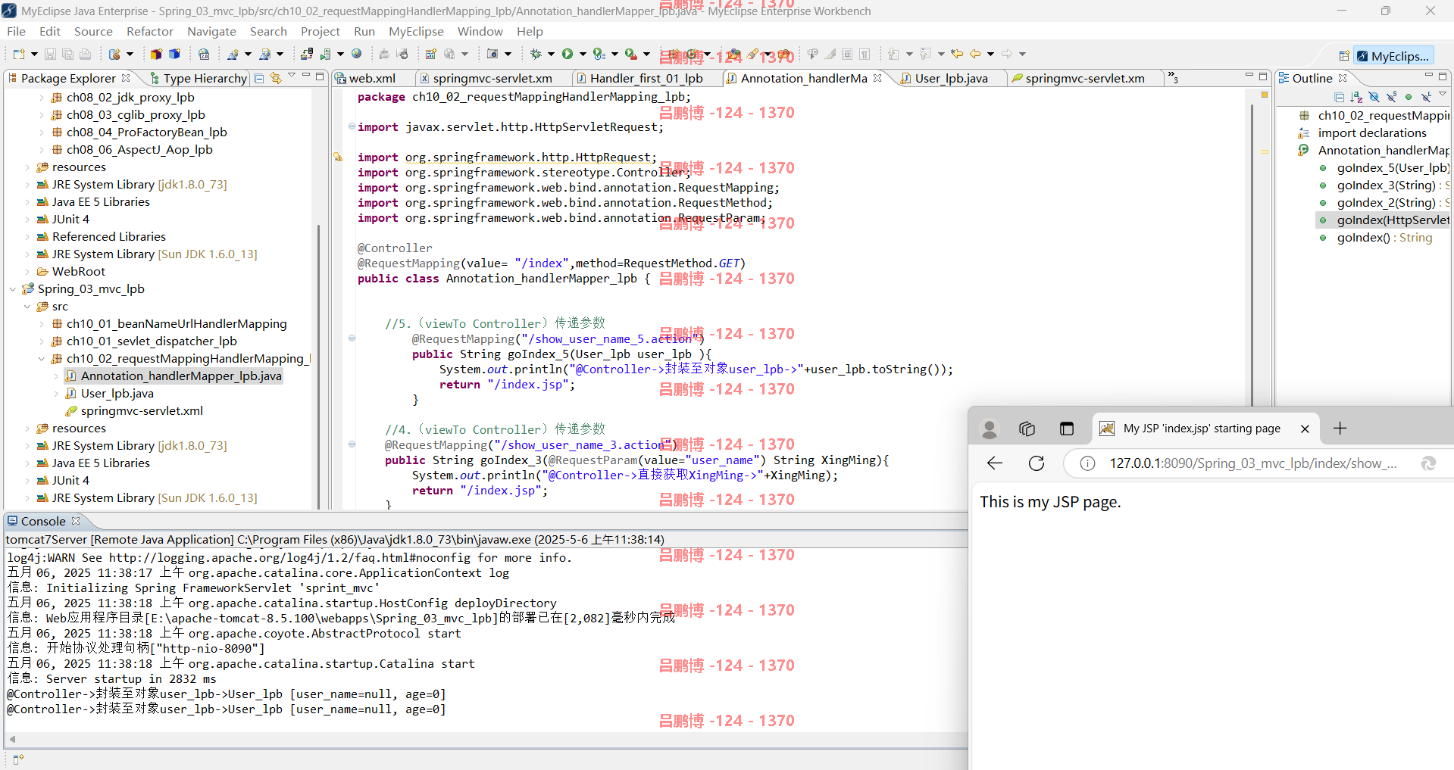Click the Forward navigation arrow in toolbar
Image resolution: width=1454 pixels, height=770 pixels.
(x=1007, y=54)
